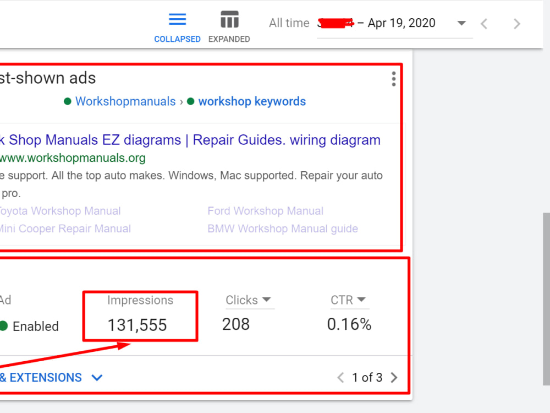This screenshot has height=413, width=550.
Task: Click the All time date label
Action: pyautogui.click(x=289, y=23)
